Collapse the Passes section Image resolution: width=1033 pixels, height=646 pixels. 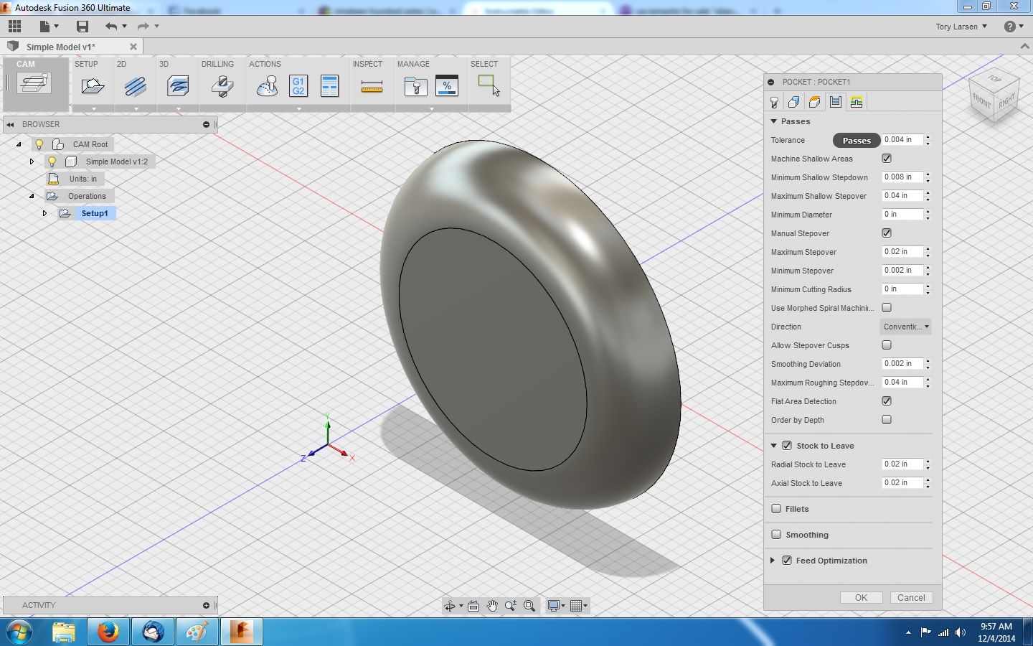pyautogui.click(x=773, y=121)
